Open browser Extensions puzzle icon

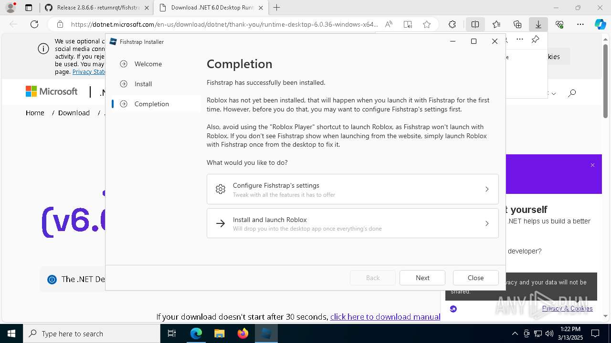(x=452, y=24)
